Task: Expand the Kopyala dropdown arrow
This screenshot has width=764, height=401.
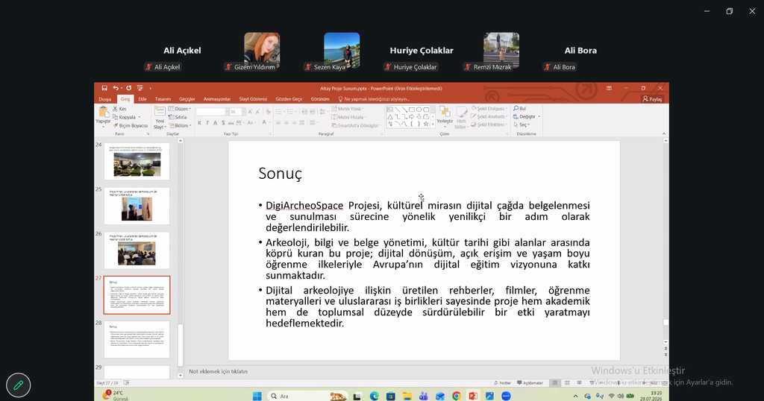Action: pos(140,117)
